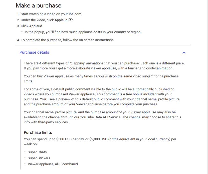Viewport: 208px width, 174px height.
Task: Click the paragraph about 4 clapping animations
Action: point(104,66)
